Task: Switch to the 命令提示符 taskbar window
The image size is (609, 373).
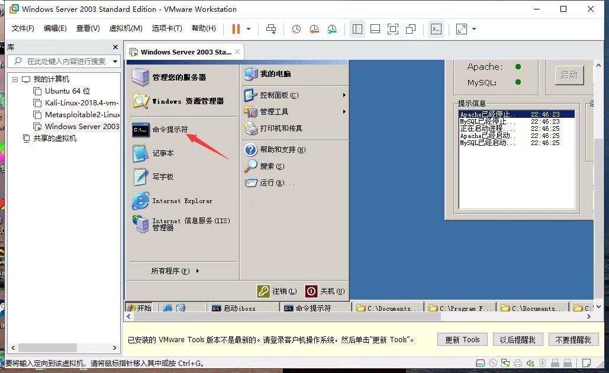Action: tap(316, 308)
